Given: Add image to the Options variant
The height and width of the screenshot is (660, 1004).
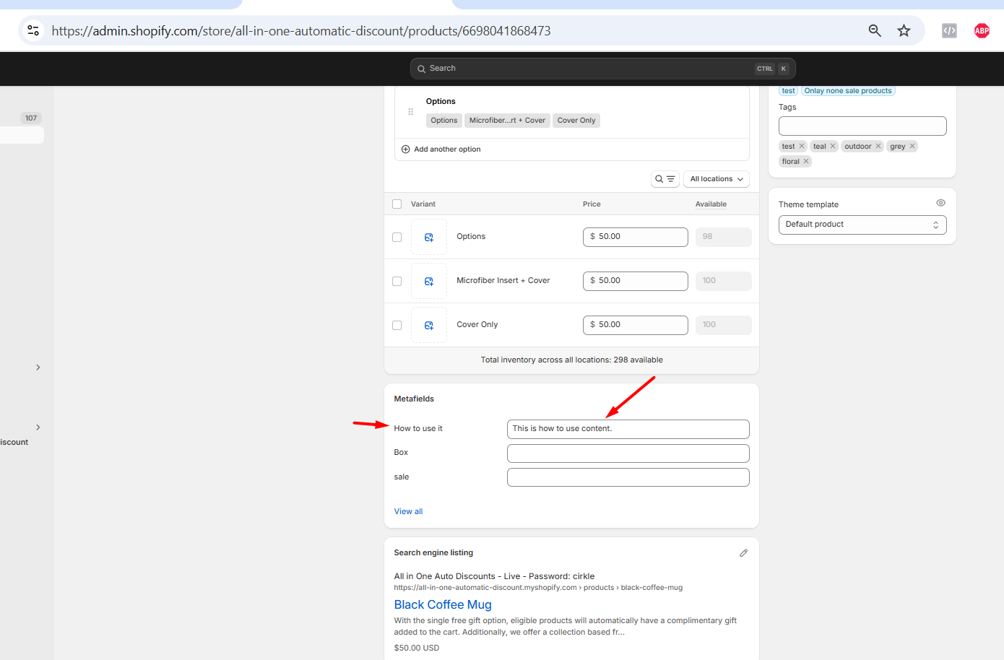Looking at the screenshot, I should coord(429,237).
